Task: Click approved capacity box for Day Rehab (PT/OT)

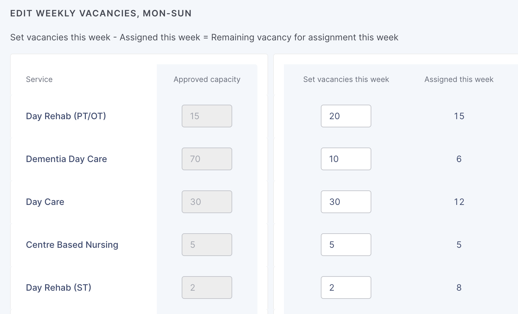Action: tap(207, 116)
